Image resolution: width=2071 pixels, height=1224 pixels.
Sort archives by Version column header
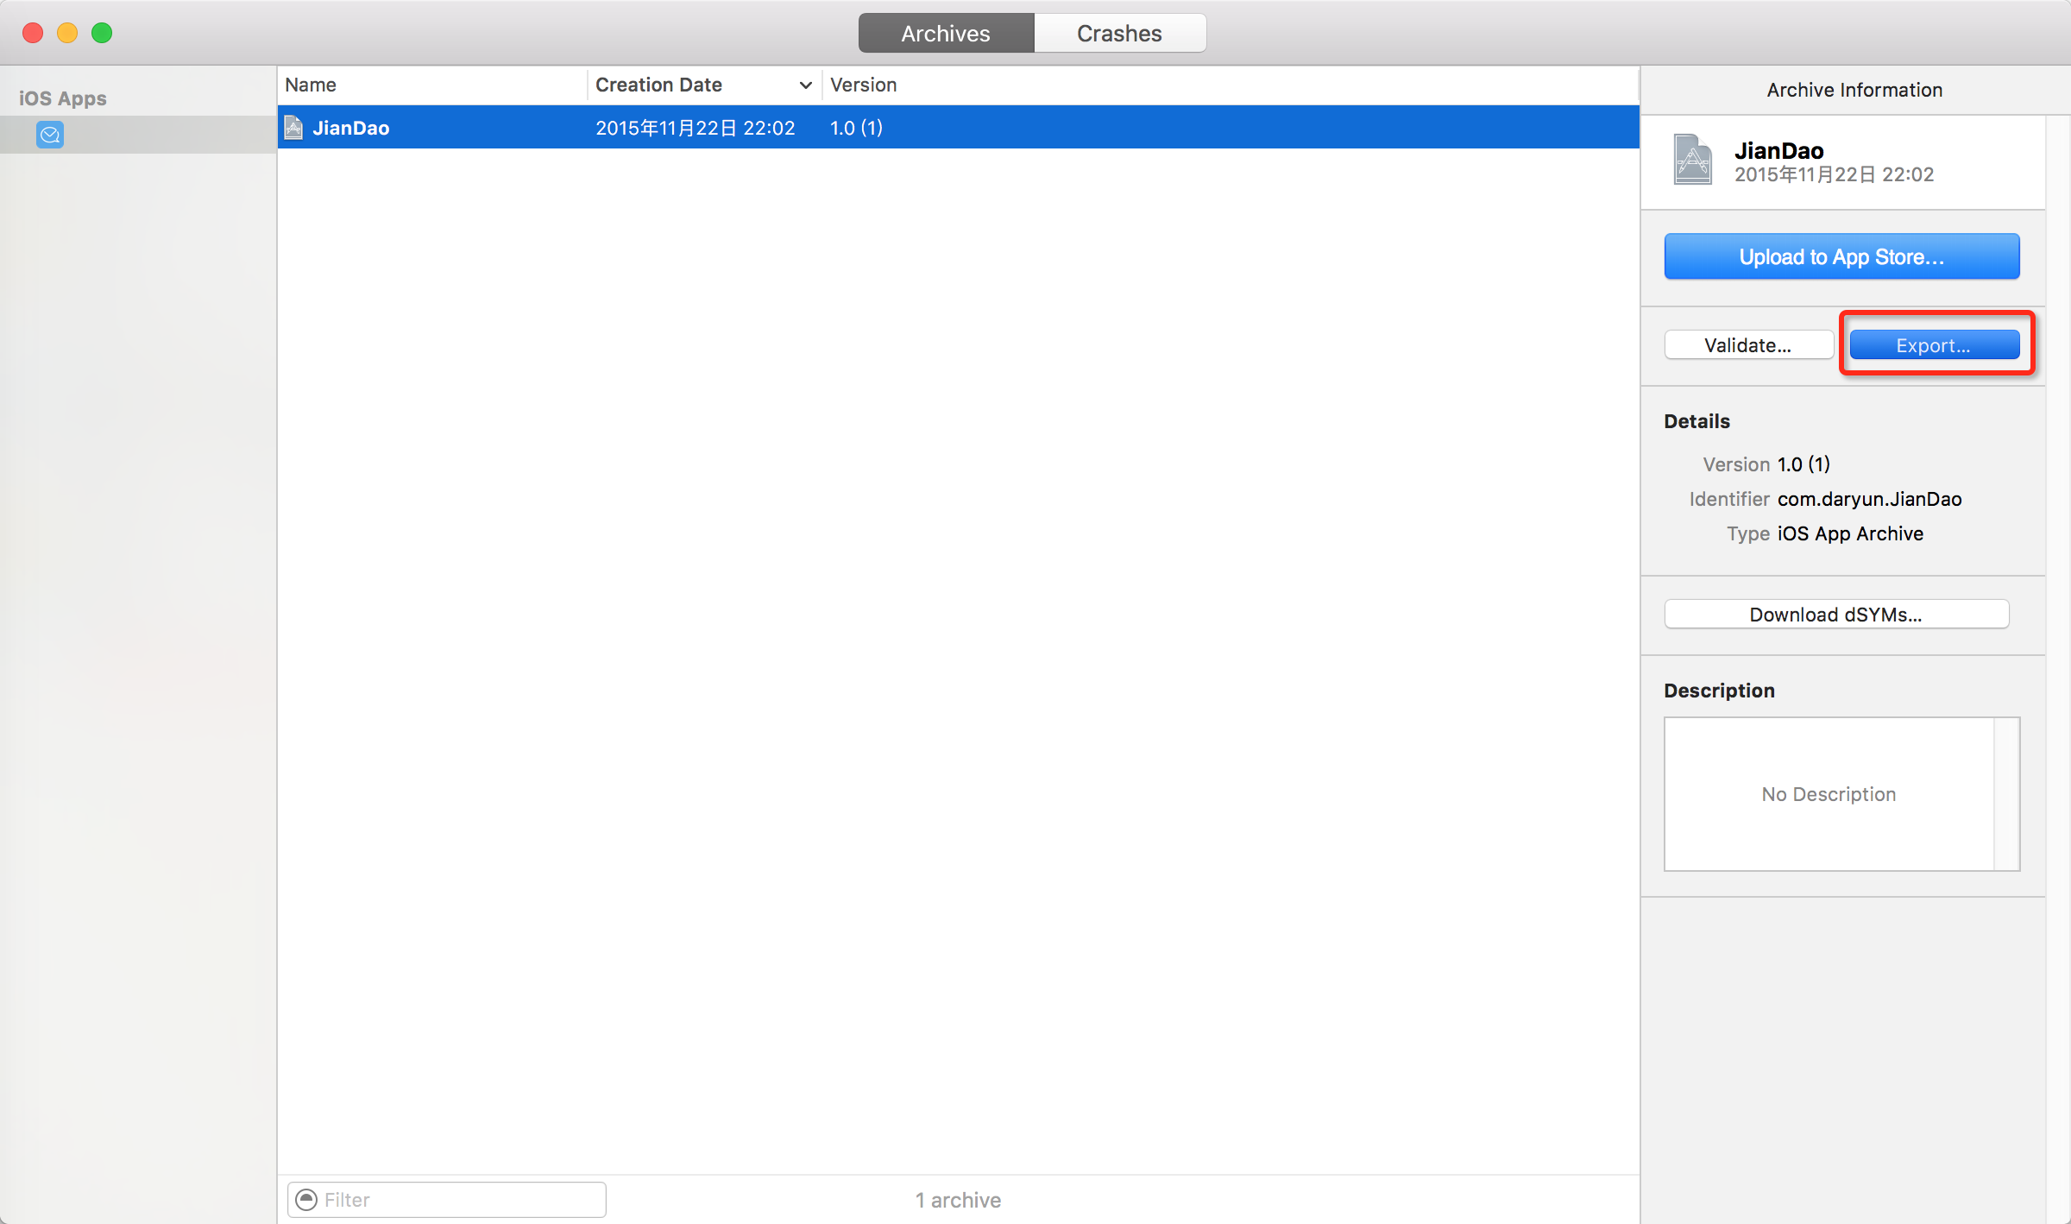pos(864,85)
